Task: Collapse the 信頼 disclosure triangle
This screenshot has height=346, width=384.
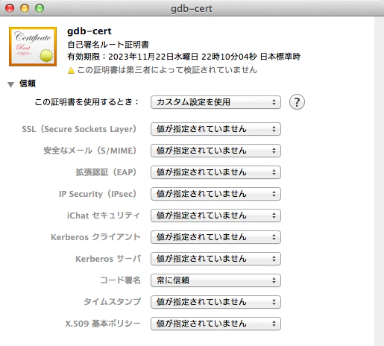Action: (x=10, y=84)
